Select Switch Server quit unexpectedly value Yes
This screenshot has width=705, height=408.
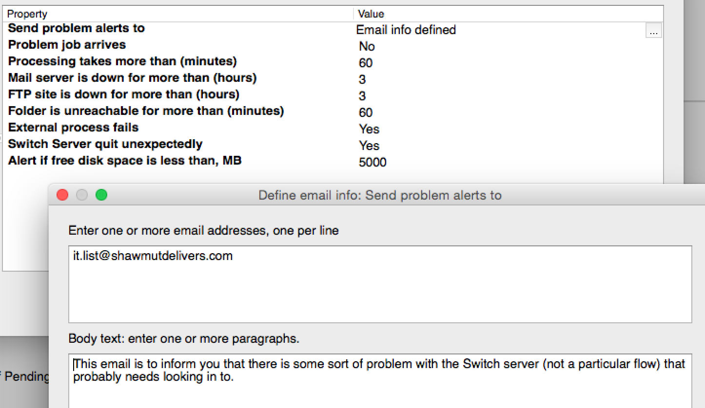[x=369, y=146]
